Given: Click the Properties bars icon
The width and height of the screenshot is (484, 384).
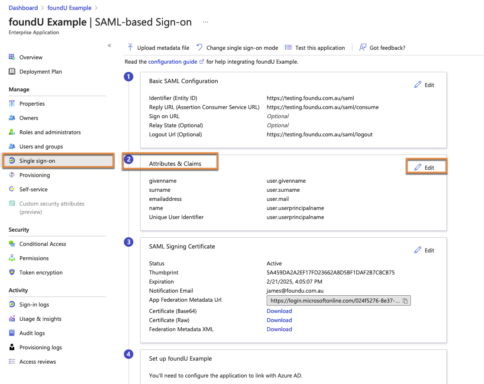Looking at the screenshot, I should [12, 103].
